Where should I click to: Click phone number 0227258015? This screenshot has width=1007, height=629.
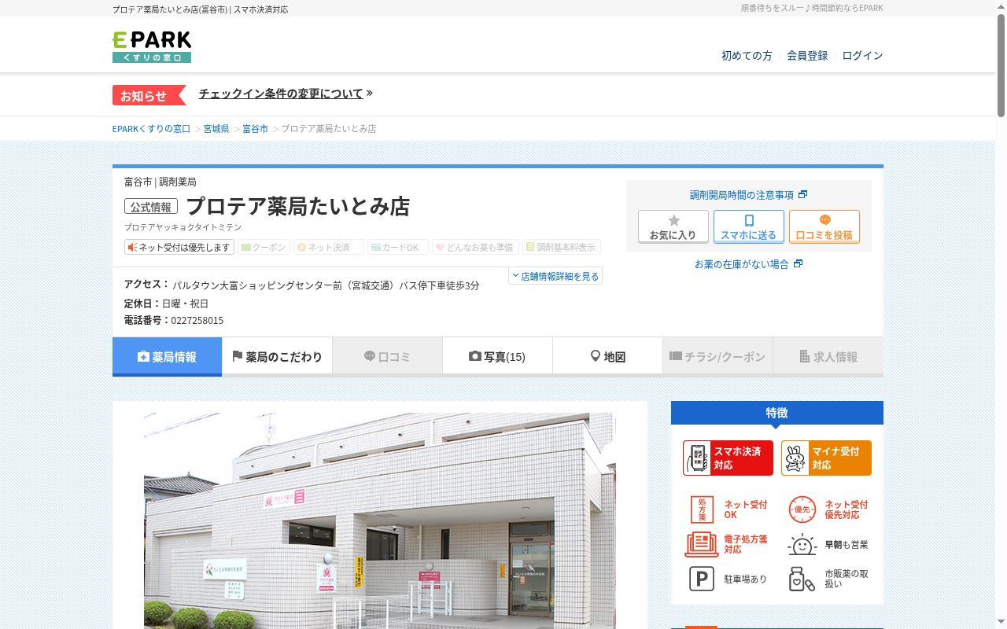click(x=197, y=321)
